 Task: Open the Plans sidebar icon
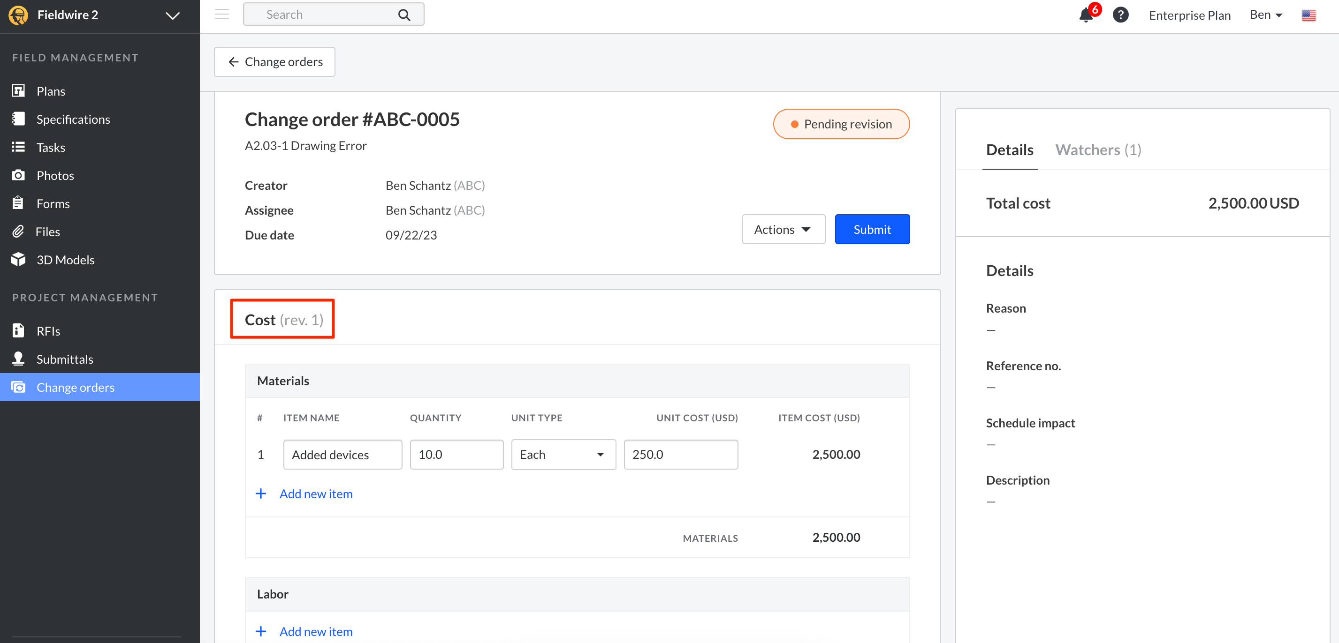pyautogui.click(x=18, y=91)
